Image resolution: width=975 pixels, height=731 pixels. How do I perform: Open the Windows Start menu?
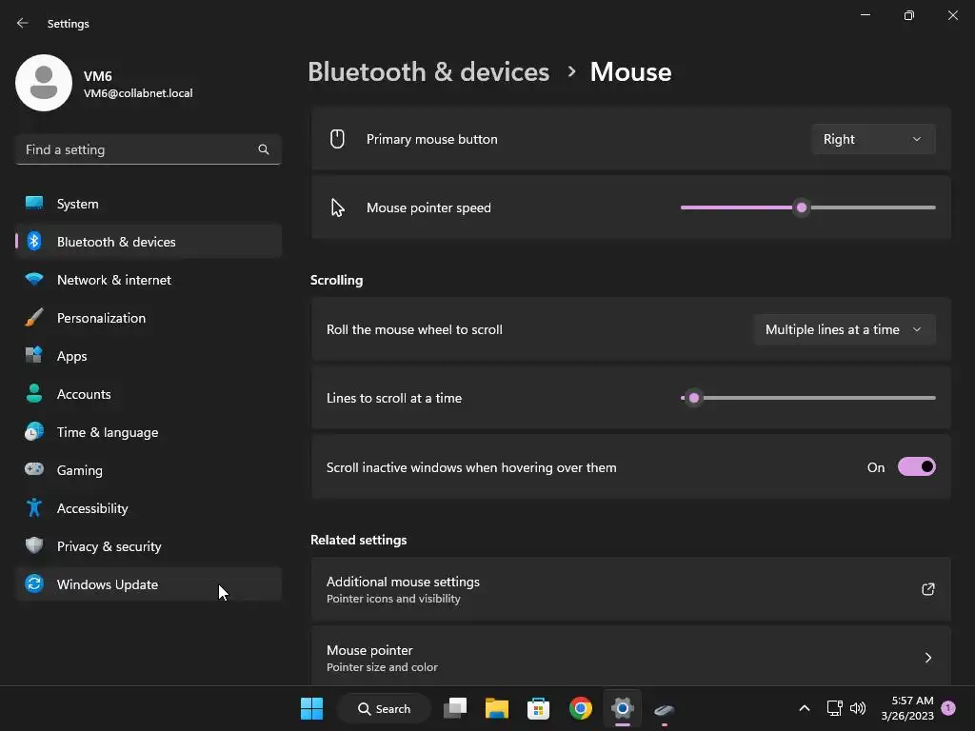tap(311, 708)
